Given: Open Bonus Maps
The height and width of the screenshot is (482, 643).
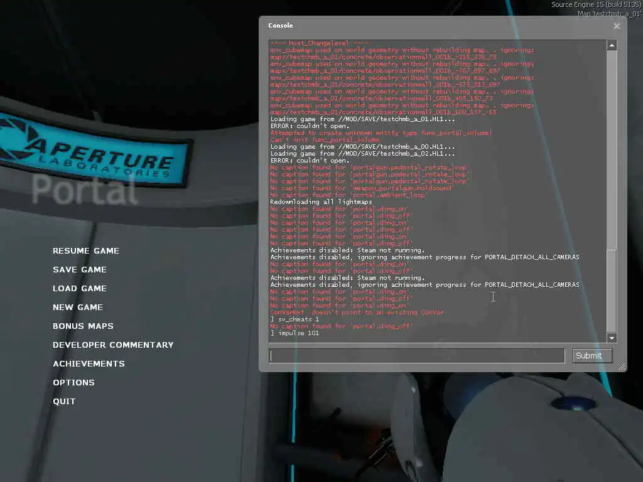Looking at the screenshot, I should coord(83,326).
